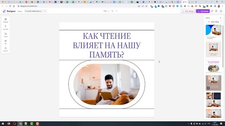
Task: Choose the bottom photo design idea
Action: pos(213,113)
